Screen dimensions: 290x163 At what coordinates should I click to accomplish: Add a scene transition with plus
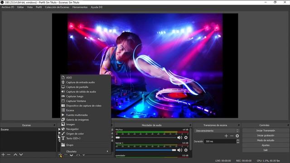[226, 136]
